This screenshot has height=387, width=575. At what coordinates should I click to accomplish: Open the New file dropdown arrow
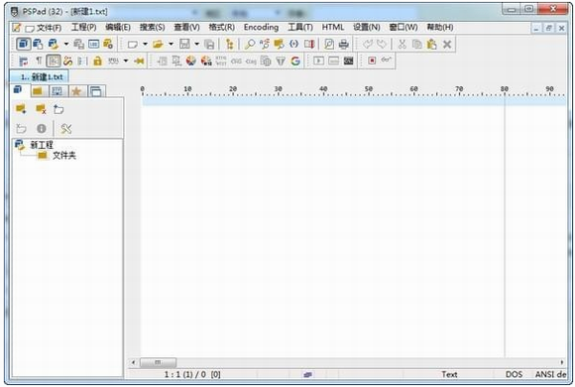[x=145, y=44]
